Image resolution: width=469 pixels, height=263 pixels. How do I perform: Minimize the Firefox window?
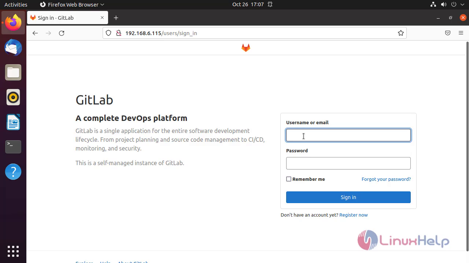[438, 18]
